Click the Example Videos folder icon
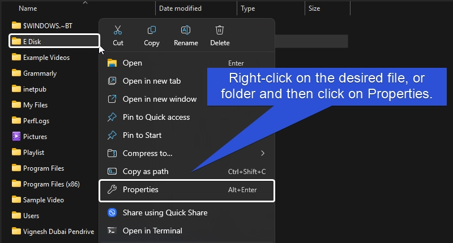453x243 pixels. pos(16,58)
